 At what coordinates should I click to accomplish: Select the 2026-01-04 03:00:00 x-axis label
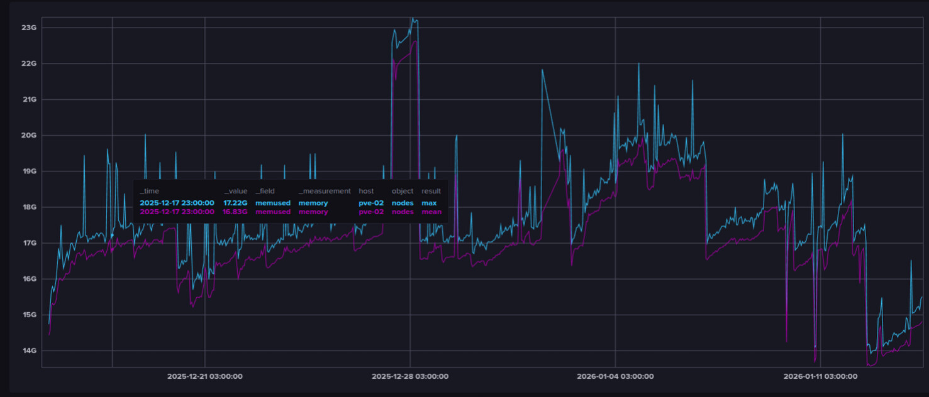(x=615, y=377)
